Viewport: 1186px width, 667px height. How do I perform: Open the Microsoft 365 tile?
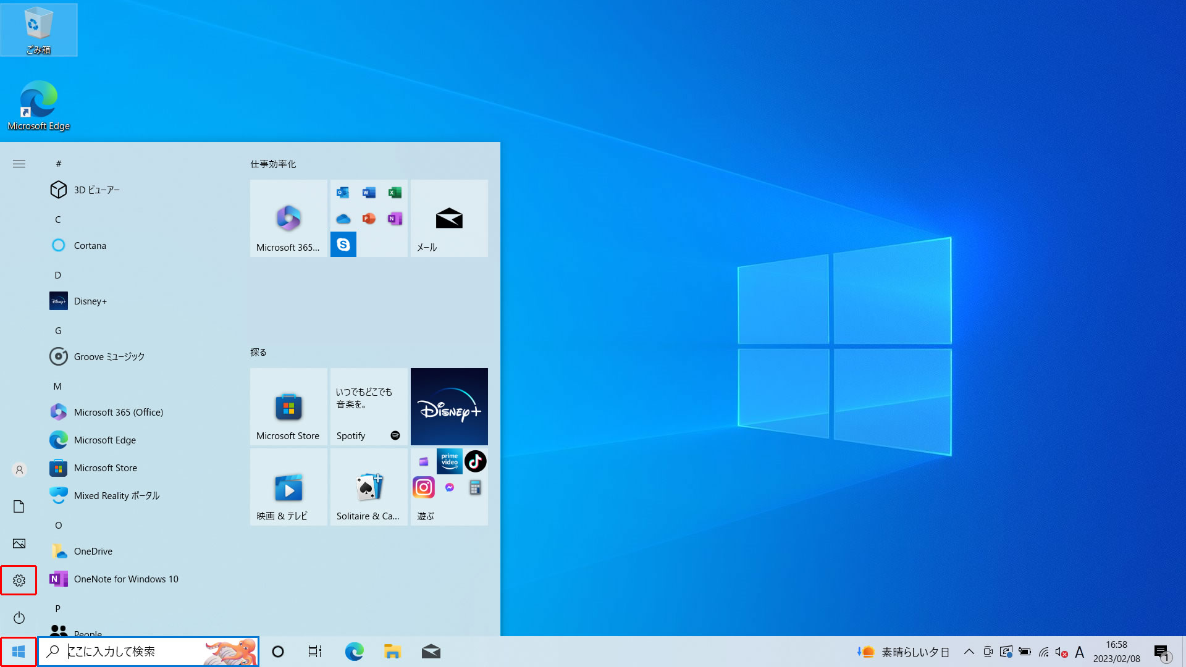click(x=288, y=218)
